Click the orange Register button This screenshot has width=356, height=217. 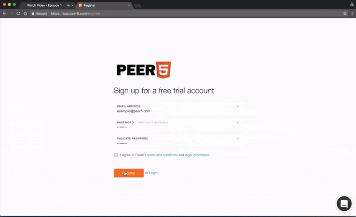pos(129,173)
